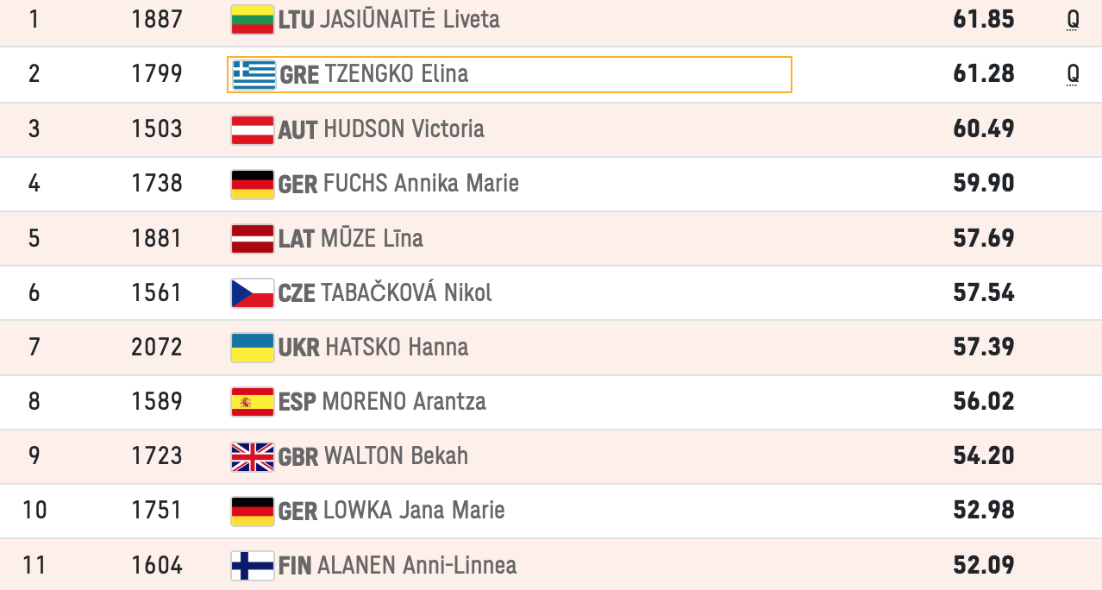This screenshot has height=590, width=1102.
Task: Click the 60.49 result mark
Action: coord(984,129)
